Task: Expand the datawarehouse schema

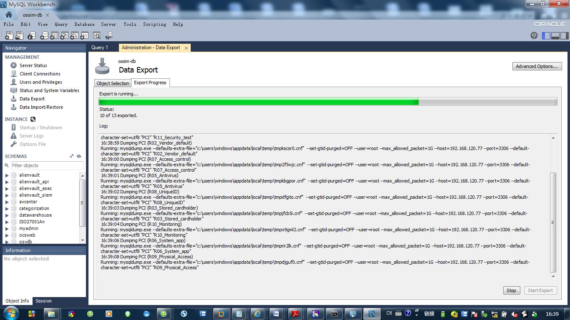Action: coord(7,215)
